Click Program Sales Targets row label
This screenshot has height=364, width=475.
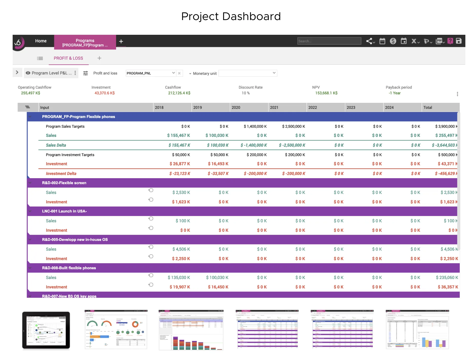click(65, 126)
